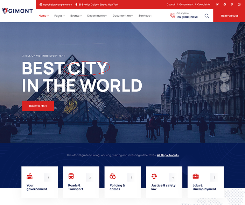
Task: Click 'IN THE WORLD' hero heading
Action: pyautogui.click(x=82, y=85)
